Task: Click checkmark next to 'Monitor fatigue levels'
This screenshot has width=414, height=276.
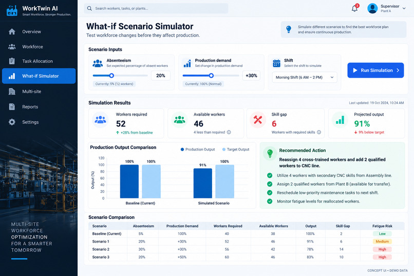Action: [270, 201]
